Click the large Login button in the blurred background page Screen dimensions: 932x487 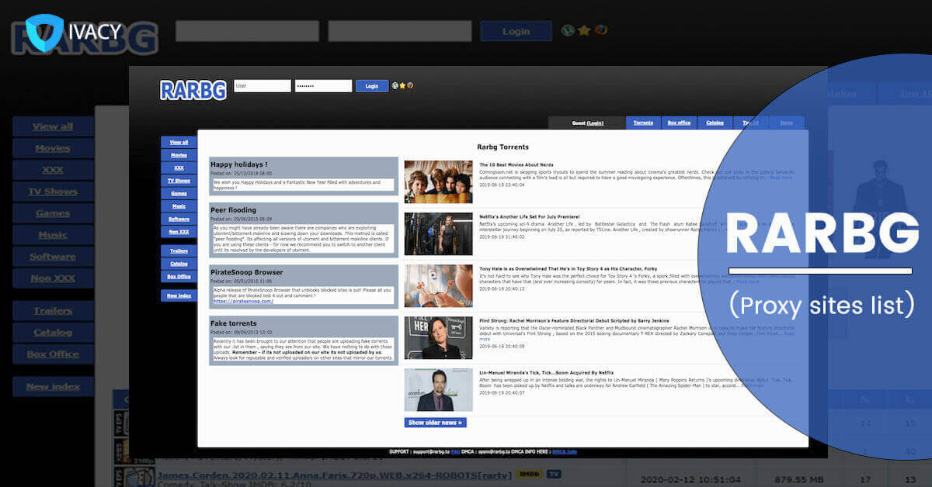tap(516, 31)
